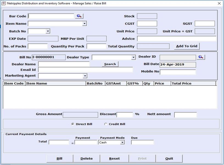Screen dimensions: 224x165
Task: Click the Stock field
Action: pyautogui.click(x=147, y=16)
